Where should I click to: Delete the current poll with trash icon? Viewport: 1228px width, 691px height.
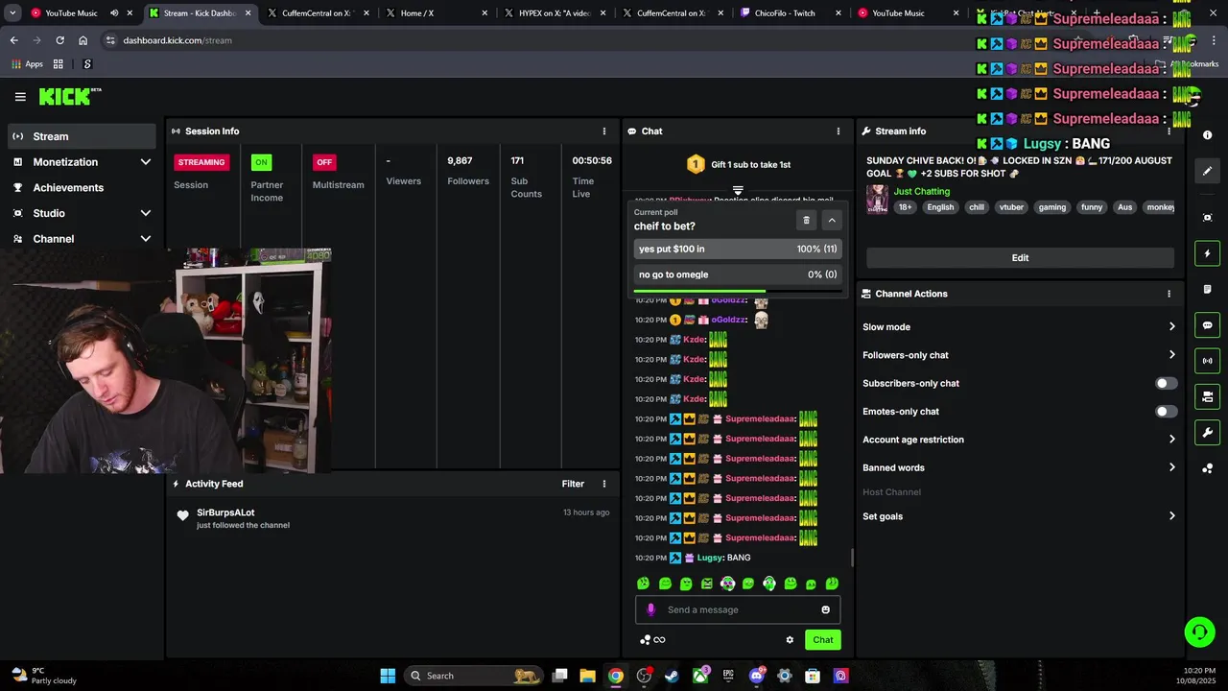pyautogui.click(x=806, y=220)
